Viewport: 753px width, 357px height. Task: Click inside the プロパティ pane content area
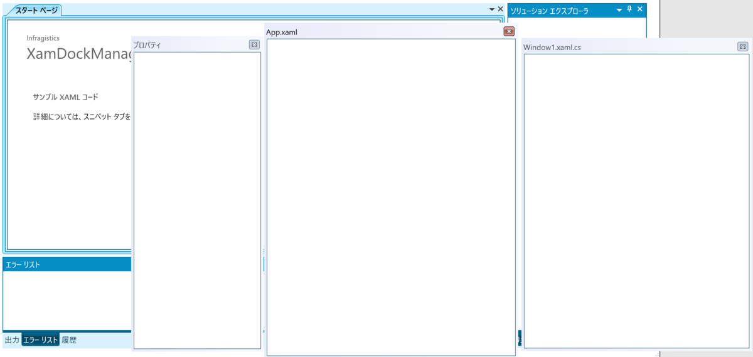197,200
